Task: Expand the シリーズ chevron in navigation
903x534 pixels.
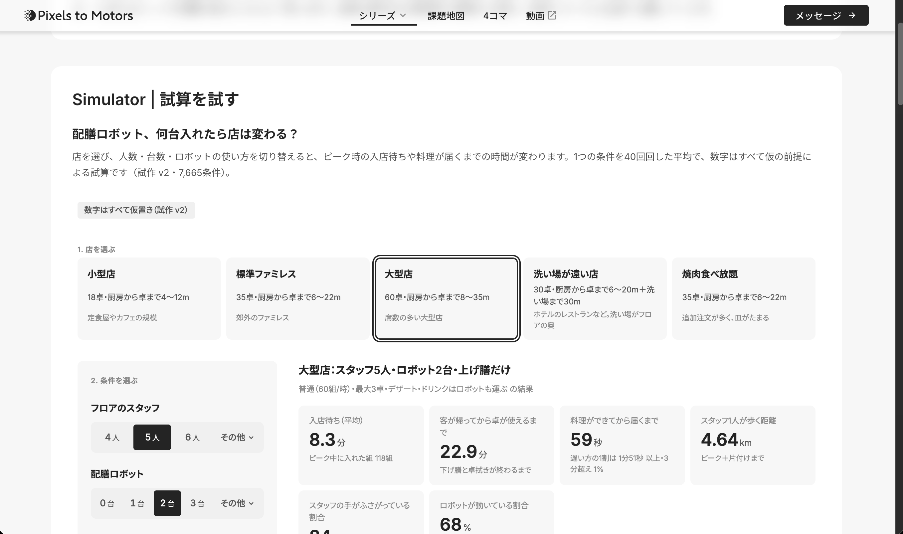Action: (403, 15)
